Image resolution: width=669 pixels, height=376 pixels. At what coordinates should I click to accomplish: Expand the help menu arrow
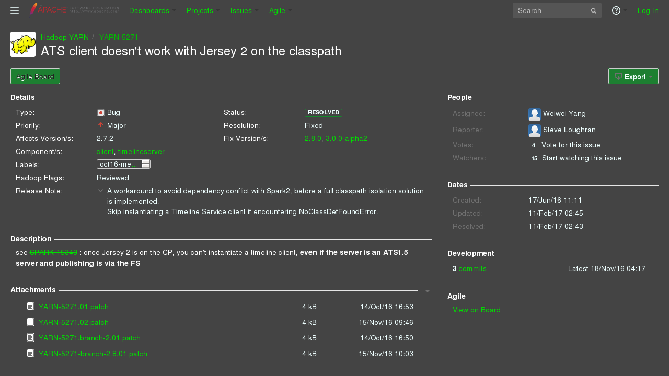(x=625, y=11)
